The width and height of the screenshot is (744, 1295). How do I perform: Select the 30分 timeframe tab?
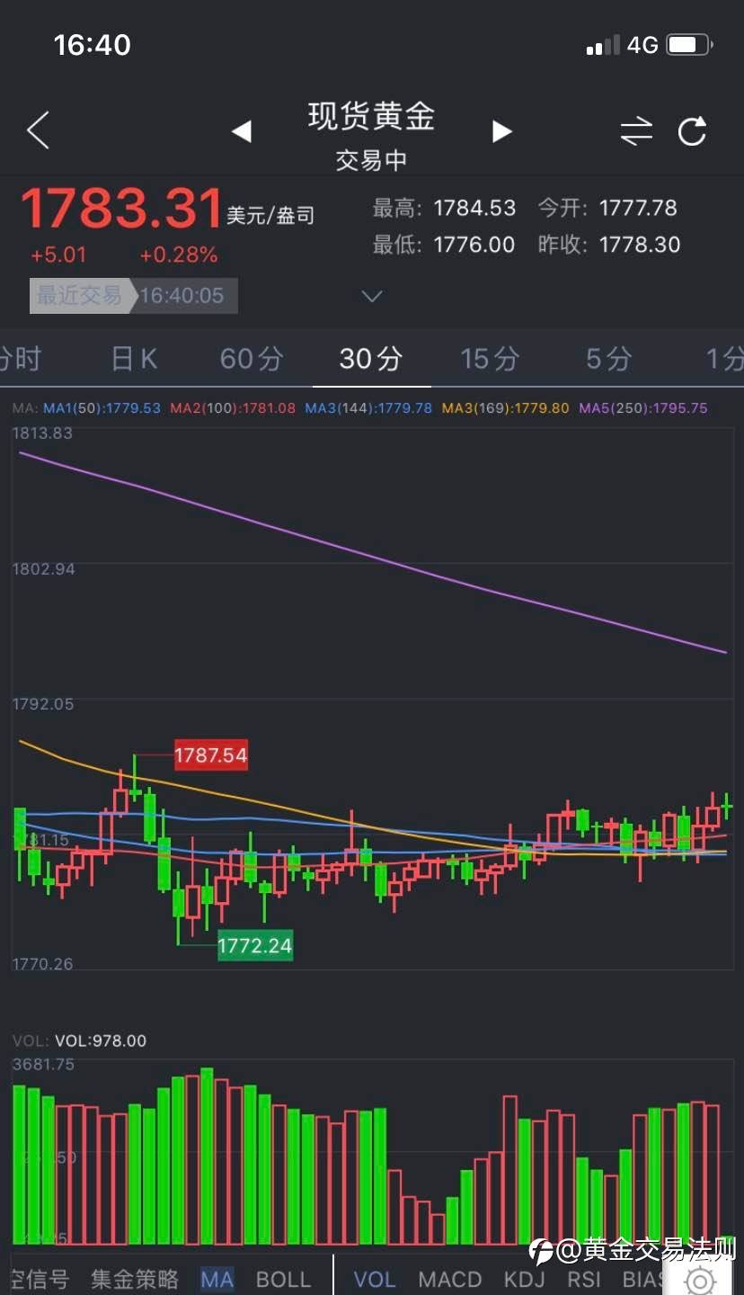click(370, 359)
